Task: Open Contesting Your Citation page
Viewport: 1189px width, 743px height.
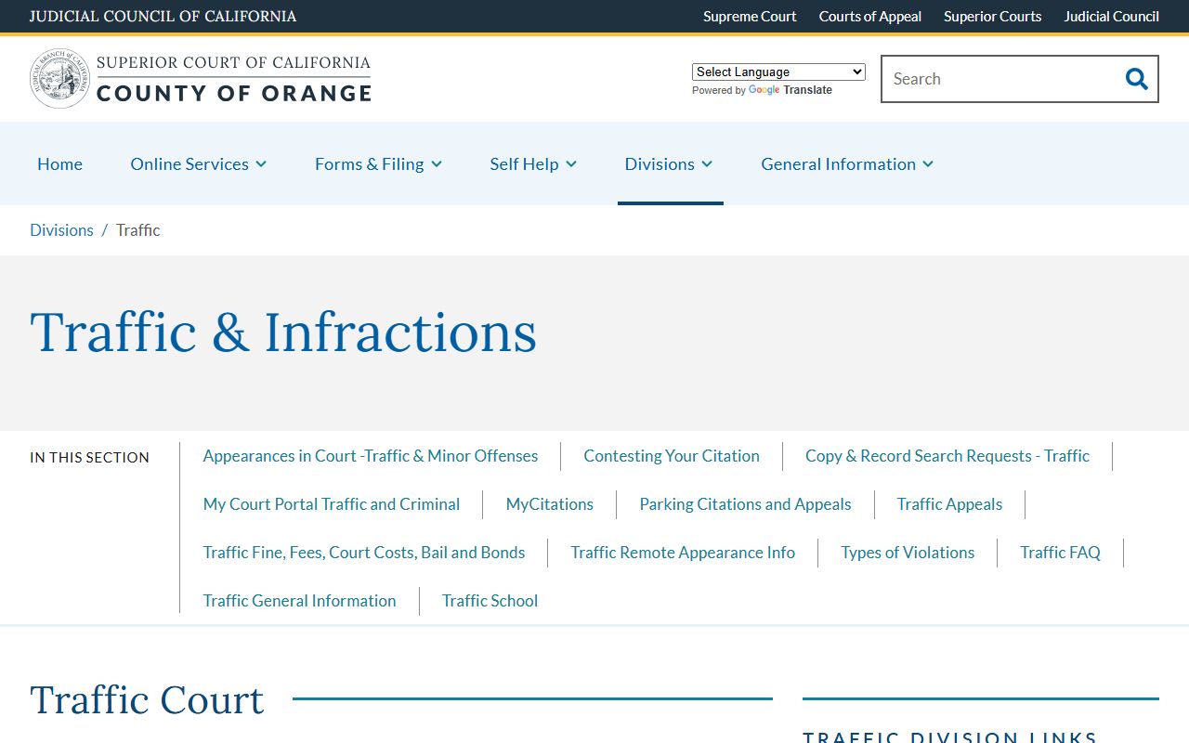Action: coord(672,456)
